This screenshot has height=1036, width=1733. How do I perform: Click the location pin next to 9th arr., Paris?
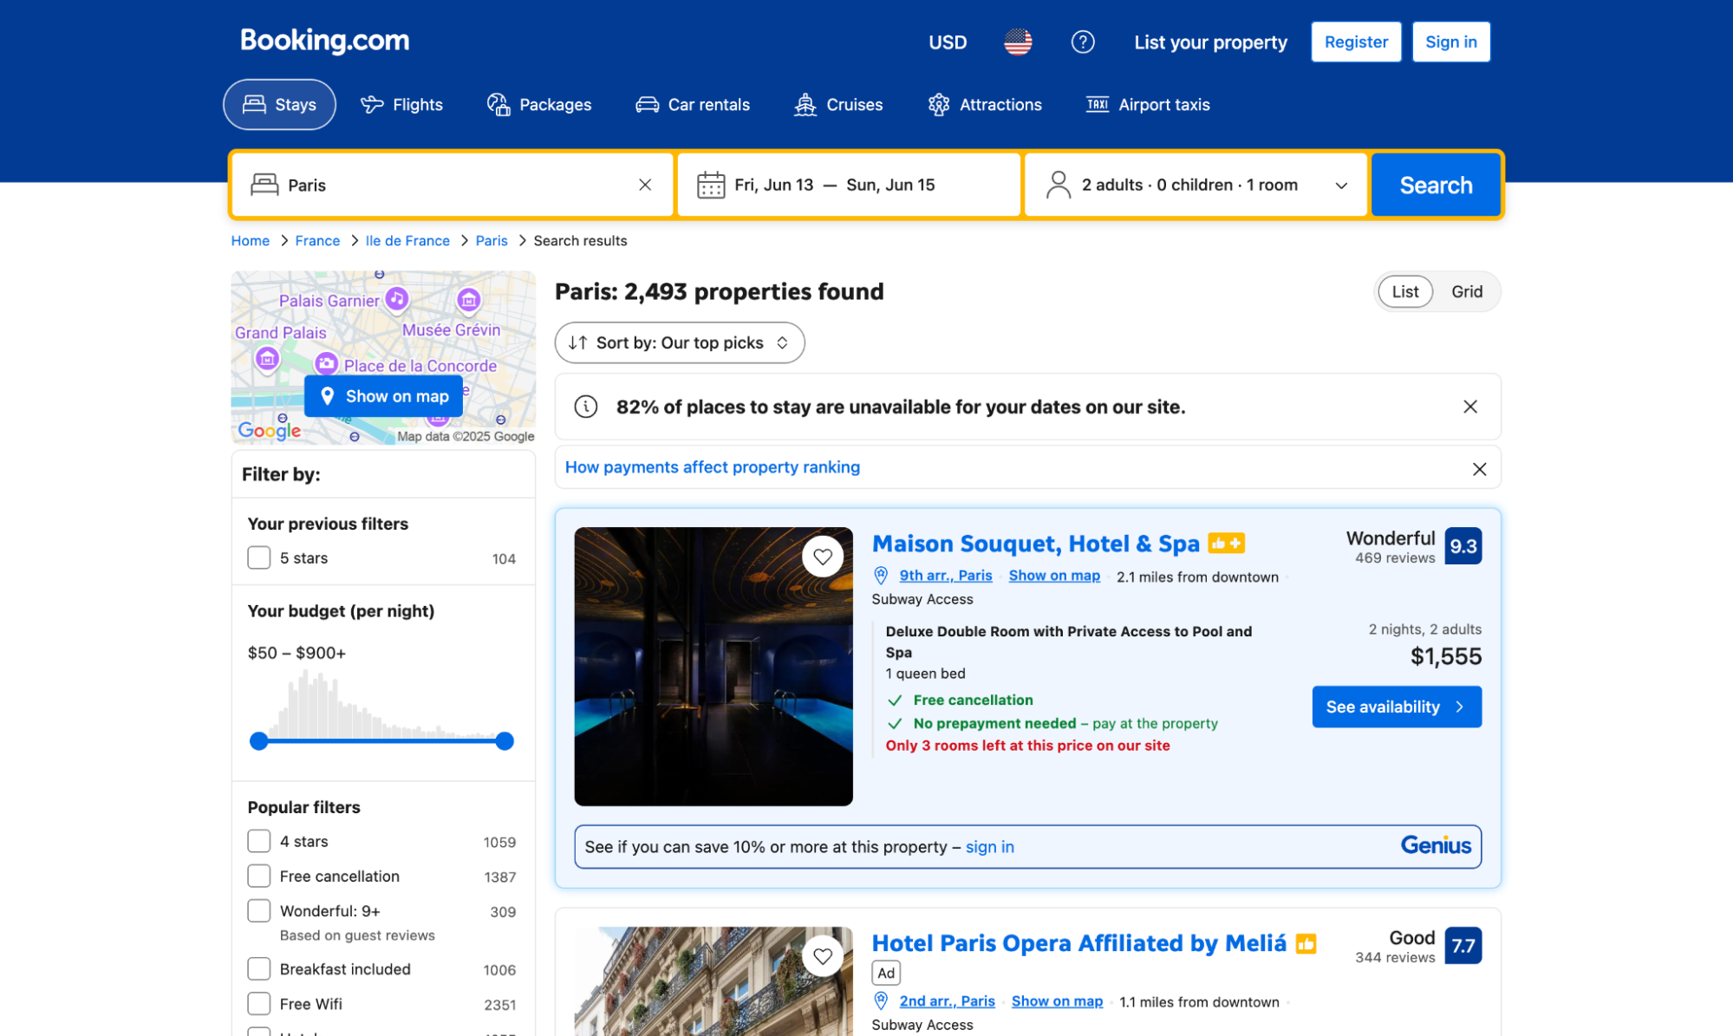click(881, 576)
